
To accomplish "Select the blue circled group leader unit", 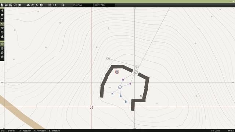I will (x=120, y=87).
